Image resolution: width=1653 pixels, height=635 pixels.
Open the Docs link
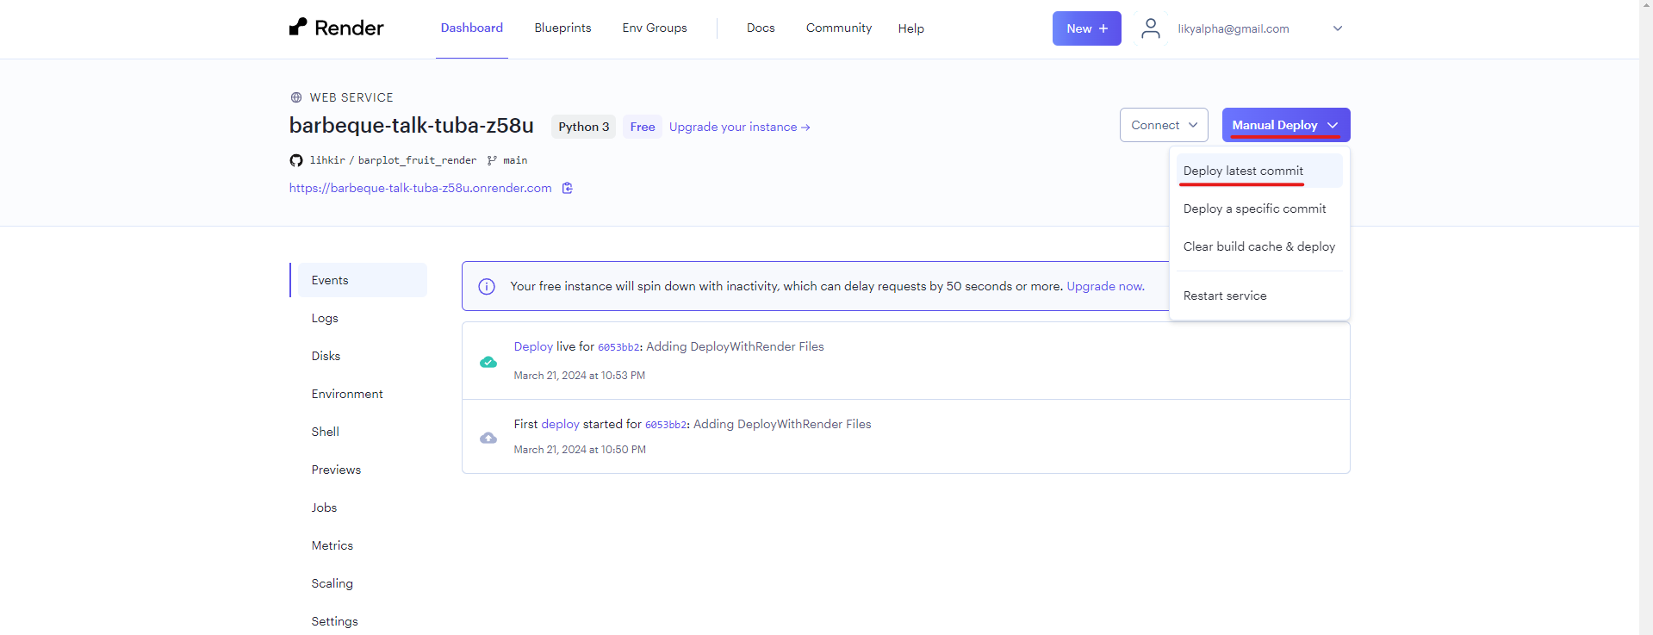tap(761, 28)
